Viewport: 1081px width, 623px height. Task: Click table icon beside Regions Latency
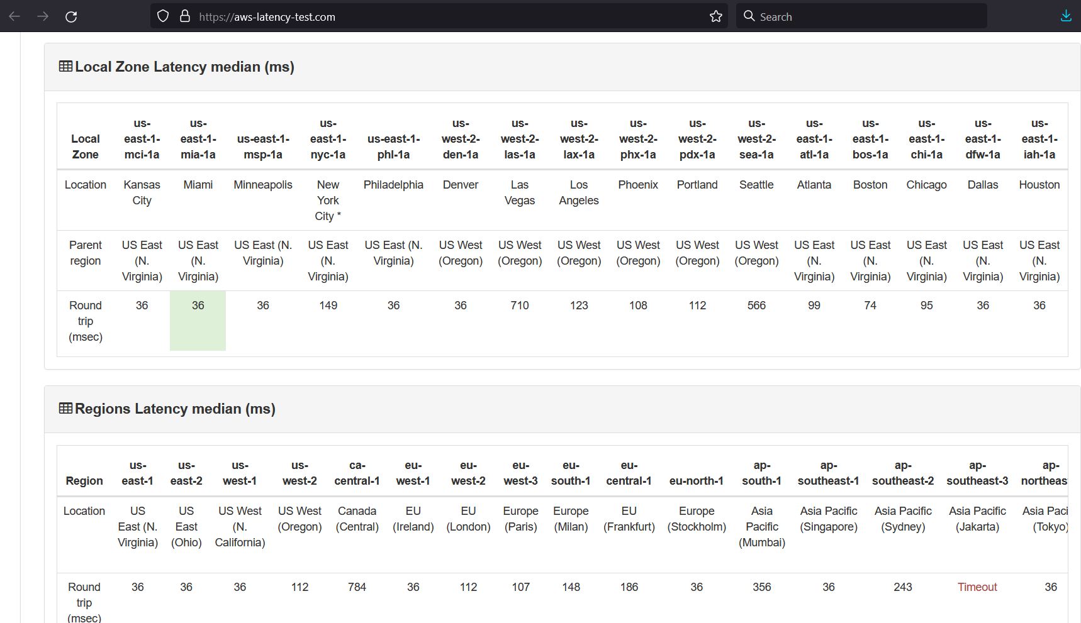(65, 408)
